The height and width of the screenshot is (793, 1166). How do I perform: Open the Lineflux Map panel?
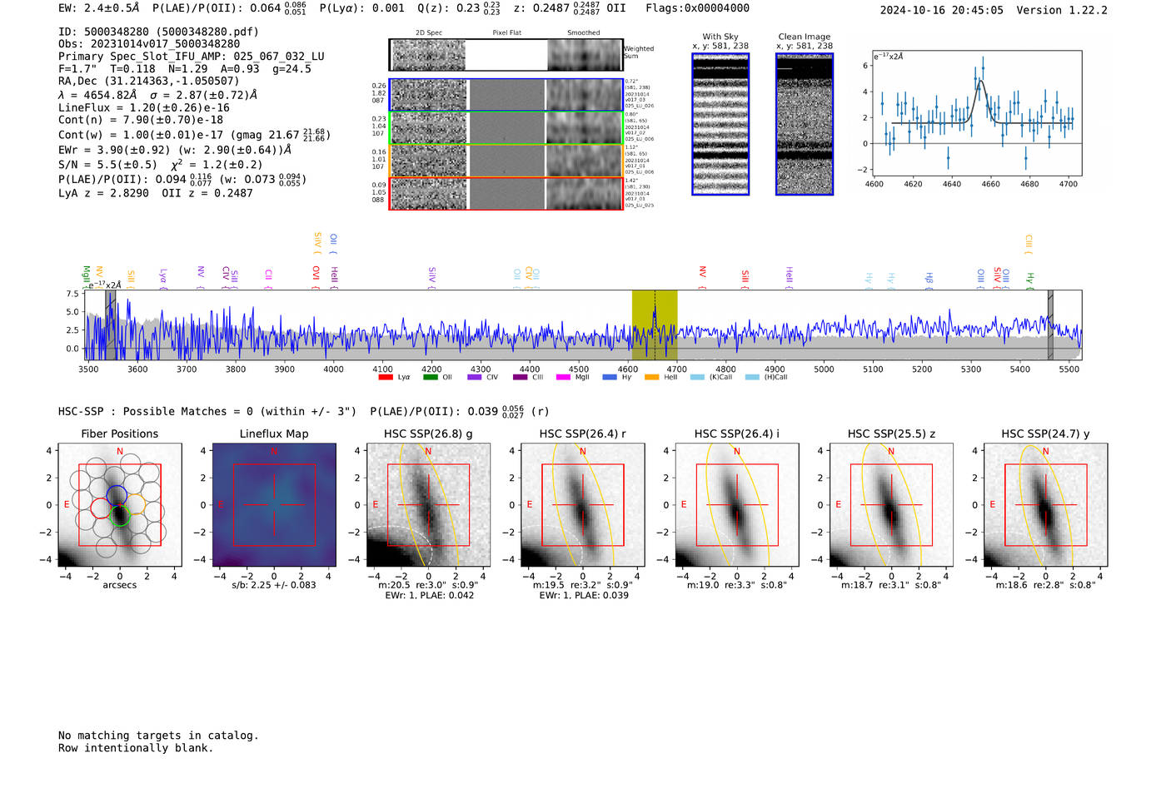274,505
